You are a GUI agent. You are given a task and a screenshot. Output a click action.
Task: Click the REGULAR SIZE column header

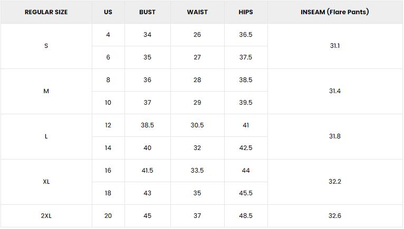(46, 12)
